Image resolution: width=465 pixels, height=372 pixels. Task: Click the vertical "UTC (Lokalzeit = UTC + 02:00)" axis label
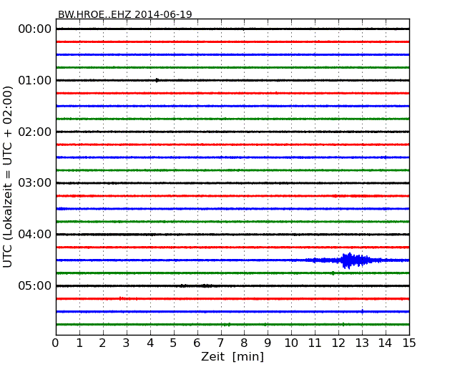point(8,177)
